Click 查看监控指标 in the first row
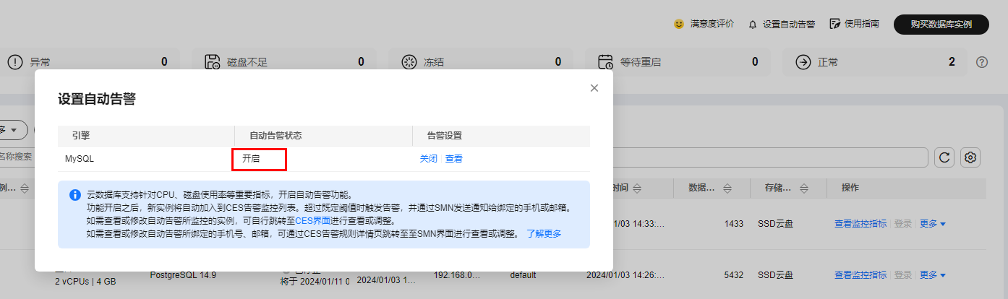The height and width of the screenshot is (299, 1008). click(860, 224)
